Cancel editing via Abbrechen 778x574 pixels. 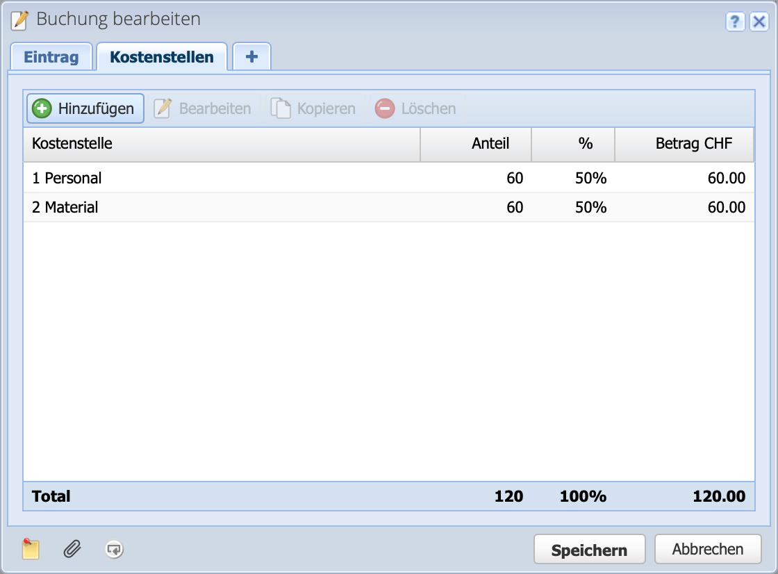coord(708,548)
